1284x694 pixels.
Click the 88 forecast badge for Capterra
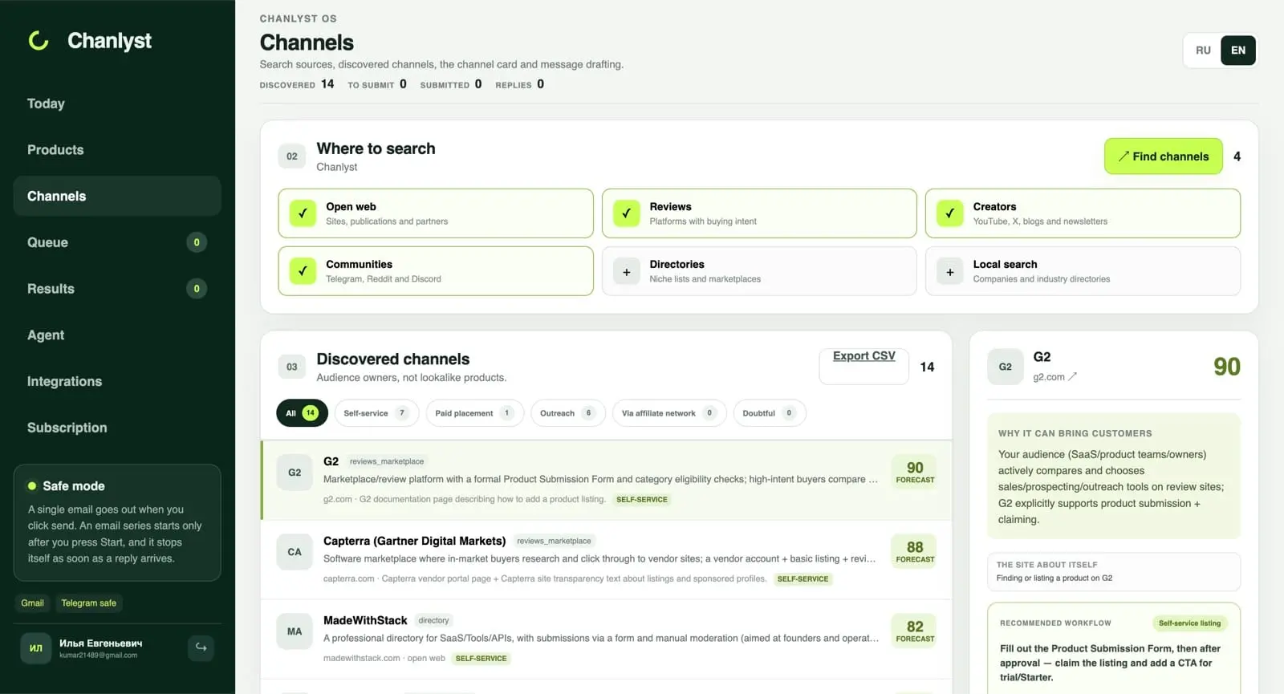point(915,551)
